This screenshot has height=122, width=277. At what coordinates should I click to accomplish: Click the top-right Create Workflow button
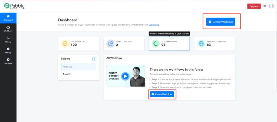pos(220,22)
